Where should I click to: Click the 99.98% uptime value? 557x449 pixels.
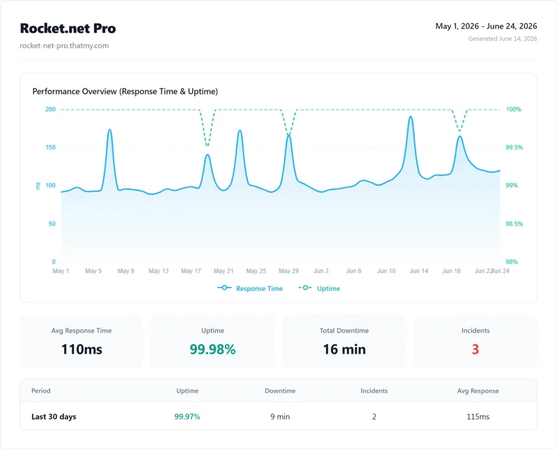click(212, 349)
